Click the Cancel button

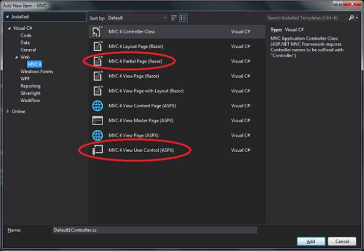coord(342,241)
